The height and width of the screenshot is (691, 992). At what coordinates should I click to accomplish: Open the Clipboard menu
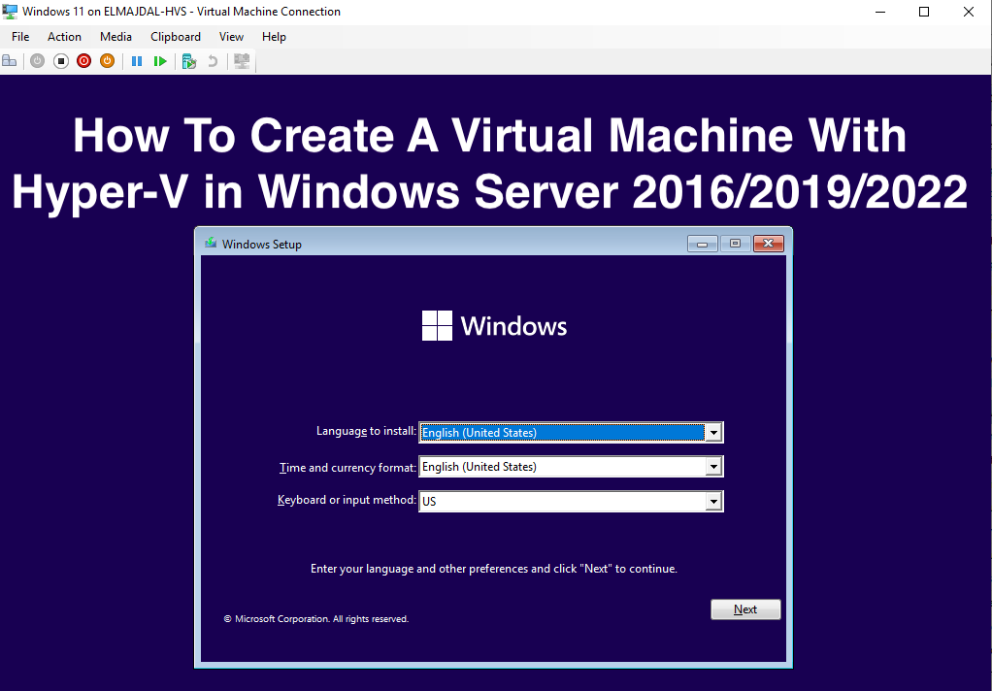tap(176, 37)
